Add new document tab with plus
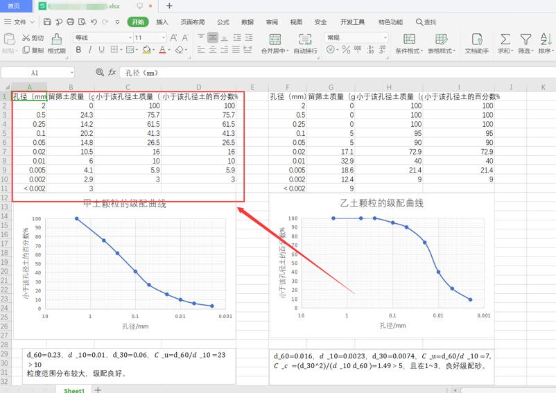 pos(169,6)
